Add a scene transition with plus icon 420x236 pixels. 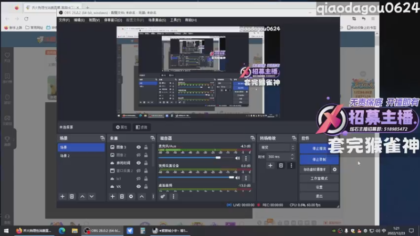(270, 166)
